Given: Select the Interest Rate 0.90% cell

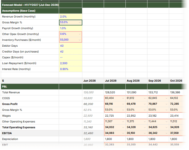Looking at the screenshot, I should tap(70, 69).
